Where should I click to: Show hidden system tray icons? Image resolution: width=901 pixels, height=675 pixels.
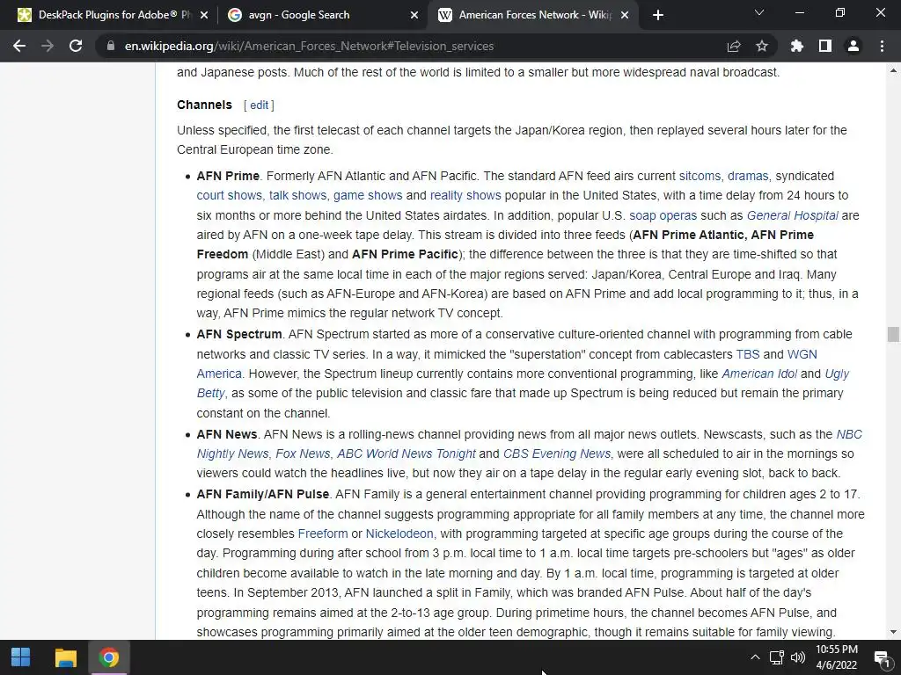coord(755,657)
